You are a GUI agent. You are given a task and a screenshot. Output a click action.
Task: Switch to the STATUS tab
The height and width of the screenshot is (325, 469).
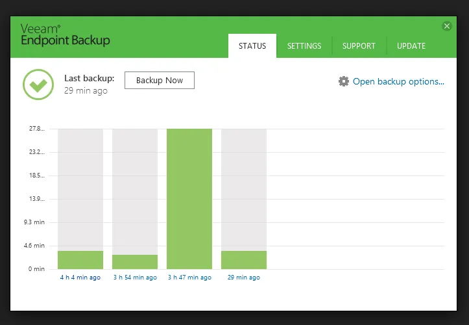click(x=252, y=46)
